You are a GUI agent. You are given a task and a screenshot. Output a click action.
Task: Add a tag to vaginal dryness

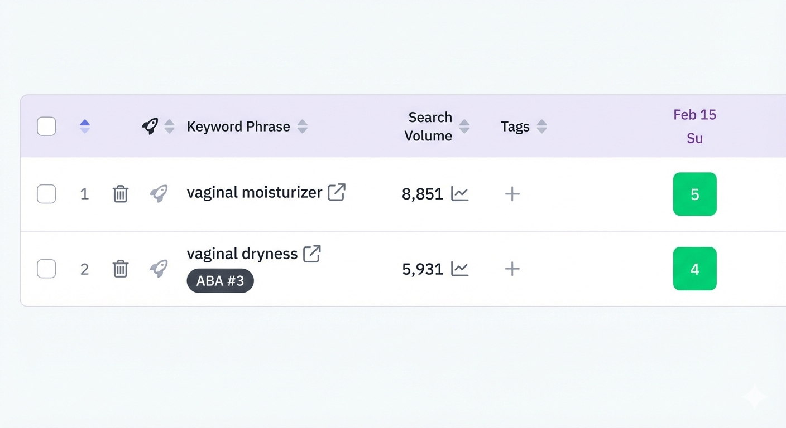(x=512, y=269)
